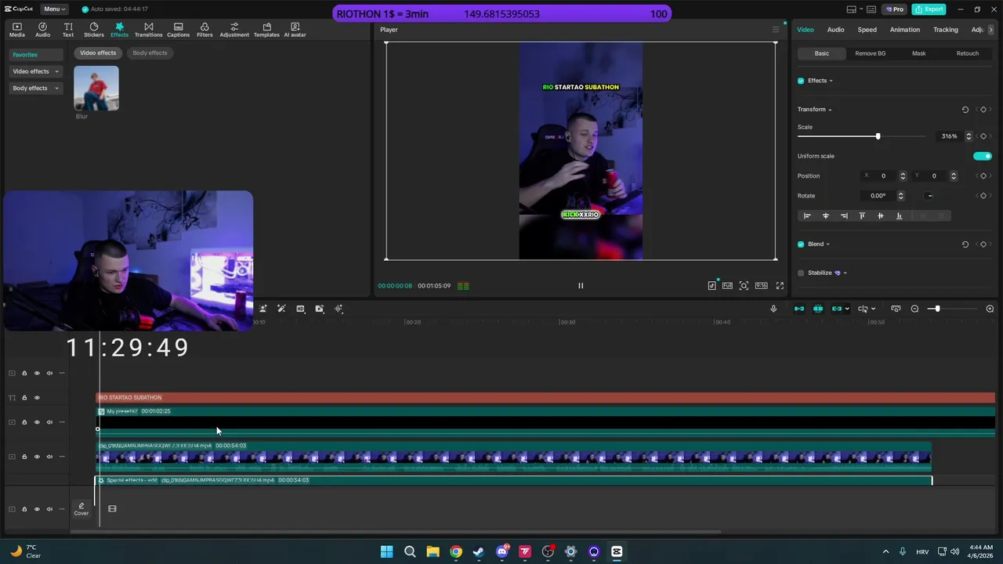1003x564 pixels.
Task: Increase the Scale percentage stepper
Action: pyautogui.click(x=969, y=134)
